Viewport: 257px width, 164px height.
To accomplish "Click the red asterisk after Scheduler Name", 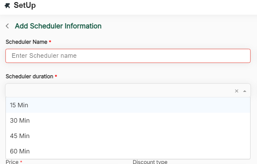I will point(50,42).
